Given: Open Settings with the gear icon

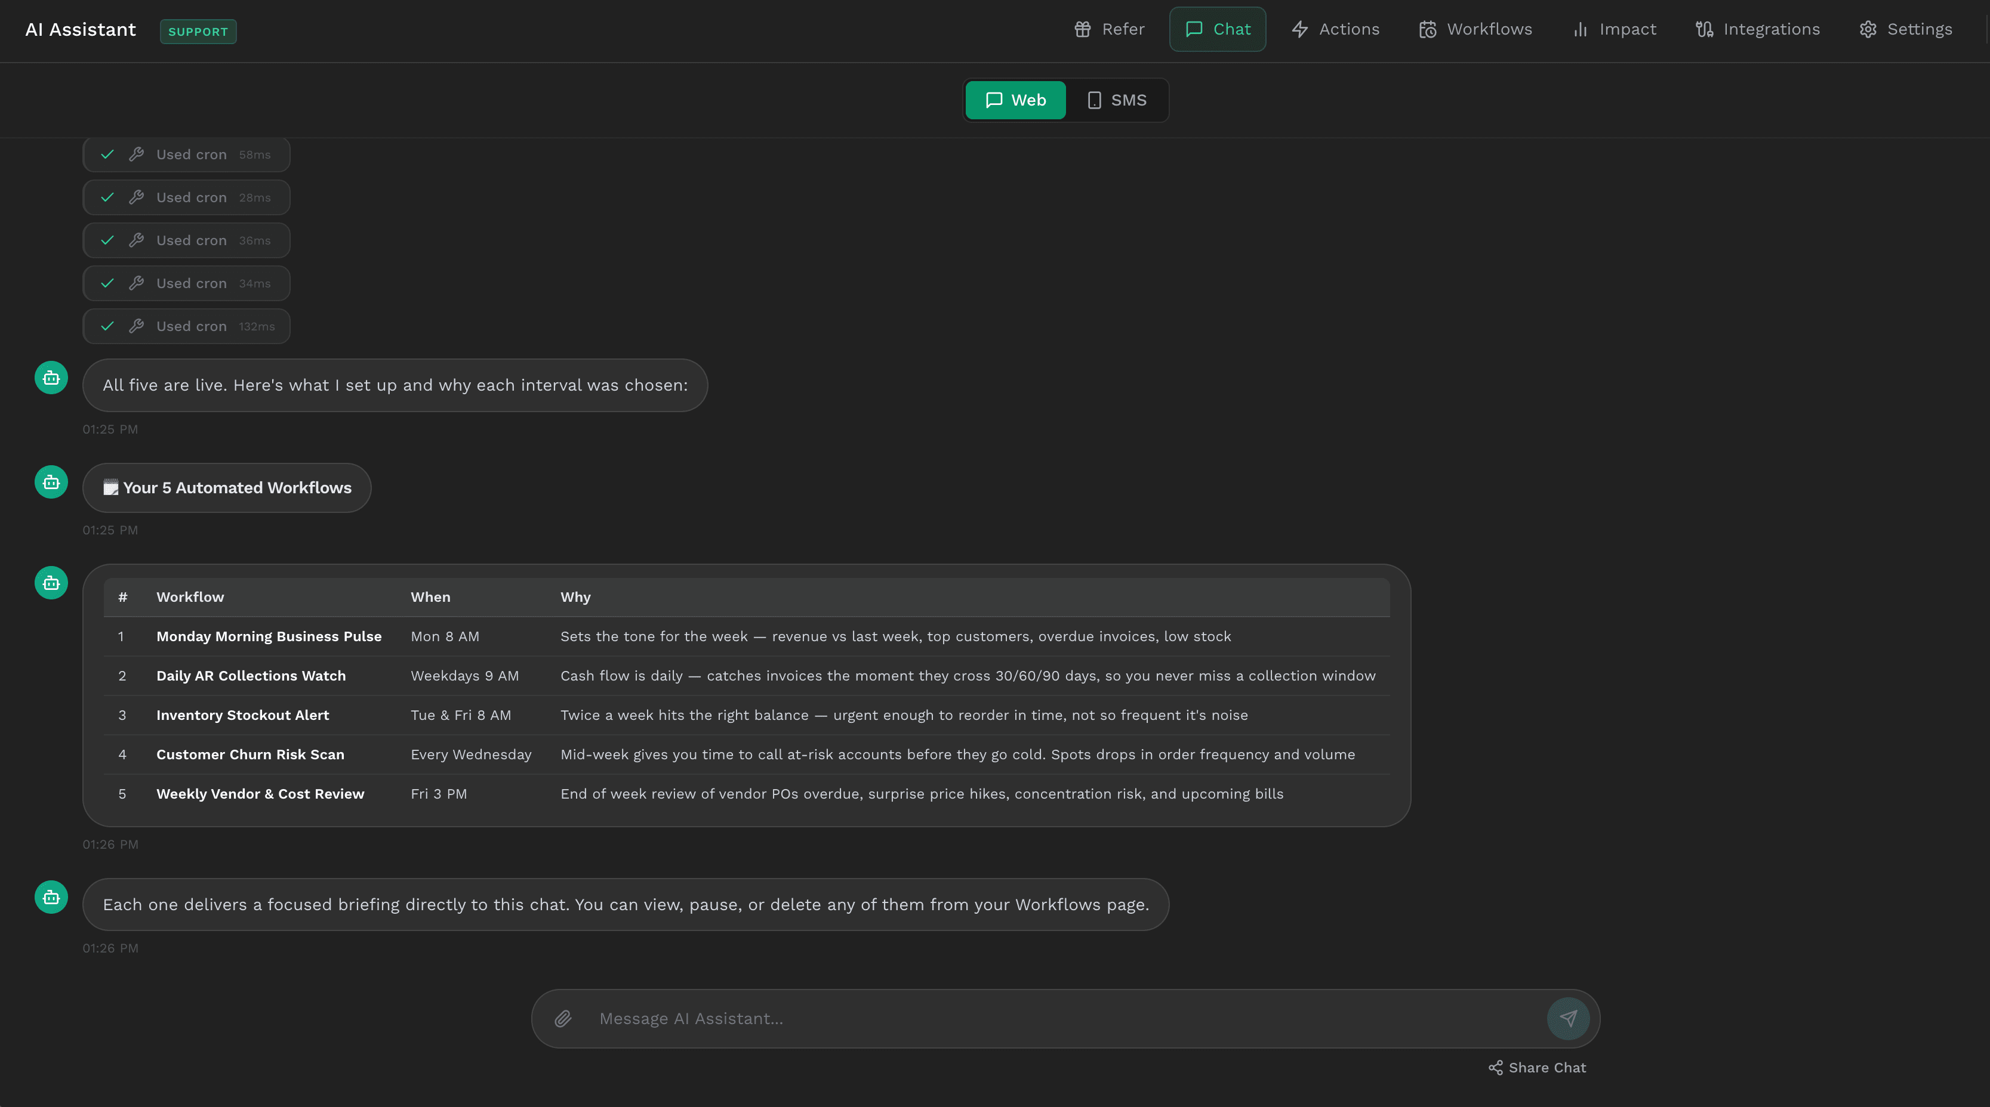Looking at the screenshot, I should click(x=1869, y=29).
